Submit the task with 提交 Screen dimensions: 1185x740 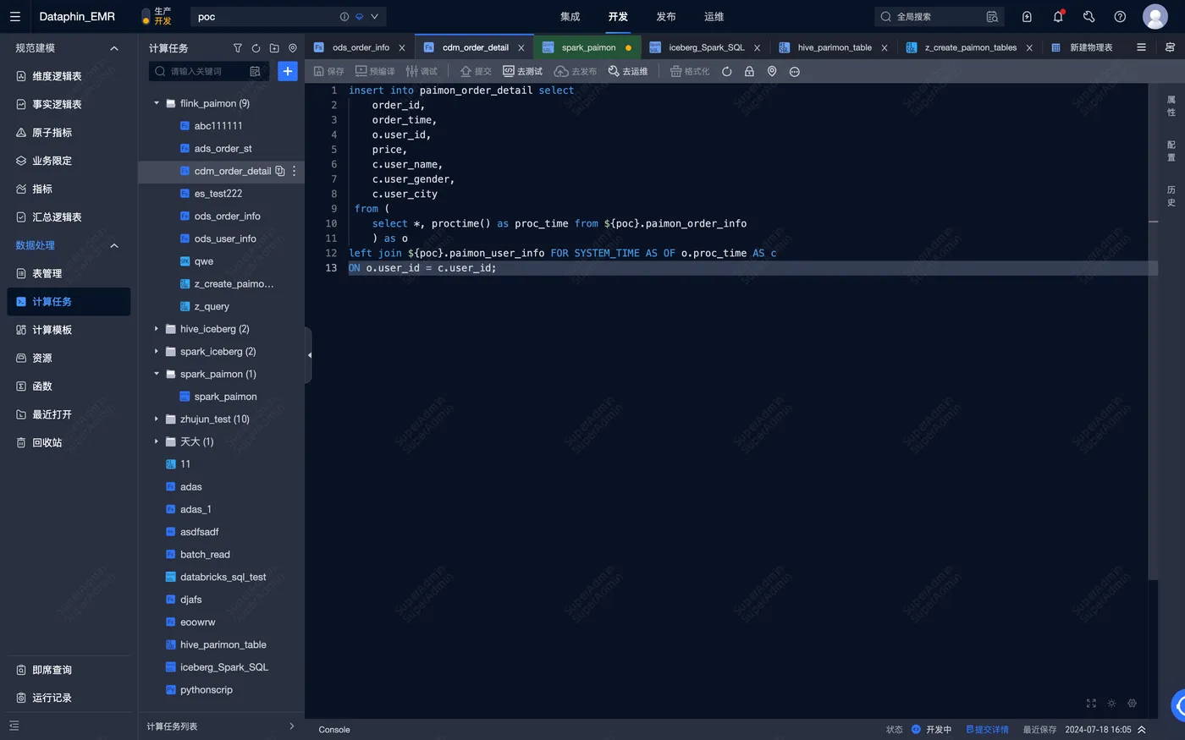coord(476,72)
